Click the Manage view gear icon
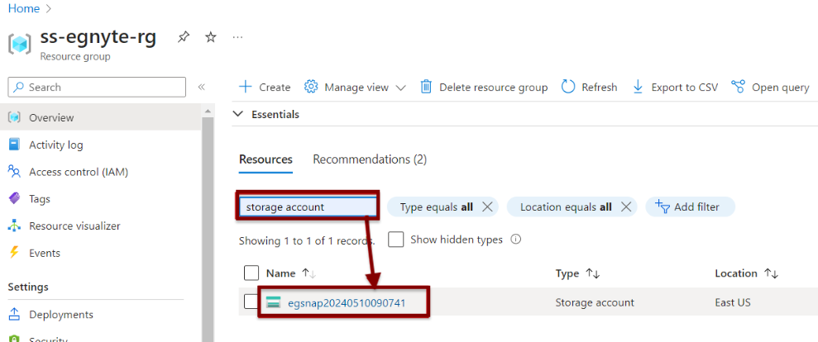 pyautogui.click(x=311, y=87)
